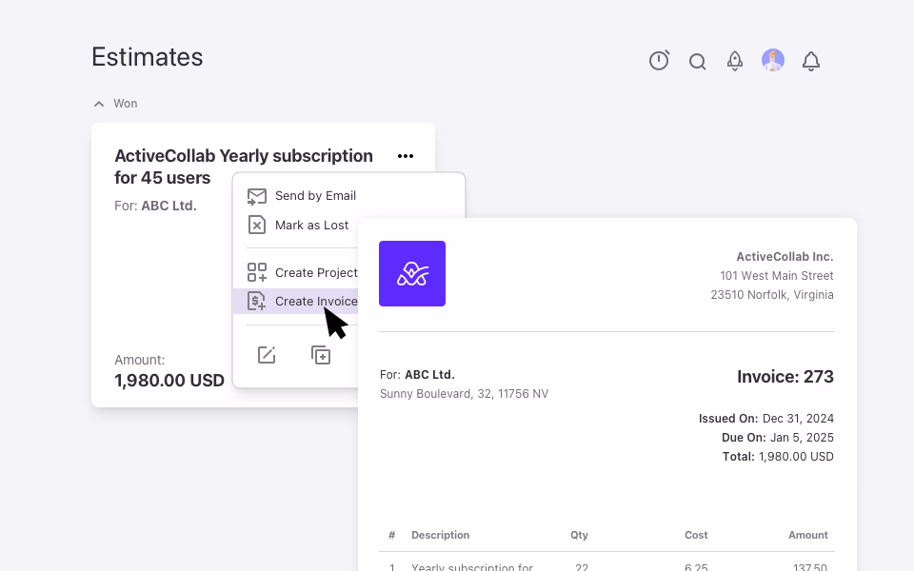The height and width of the screenshot is (571, 914).
Task: Click 23510 Norfolk, Virginia address line
Action: (772, 295)
